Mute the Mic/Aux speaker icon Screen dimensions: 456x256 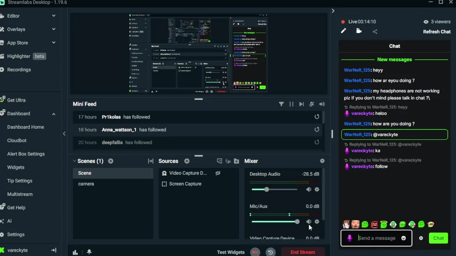pyautogui.click(x=309, y=222)
